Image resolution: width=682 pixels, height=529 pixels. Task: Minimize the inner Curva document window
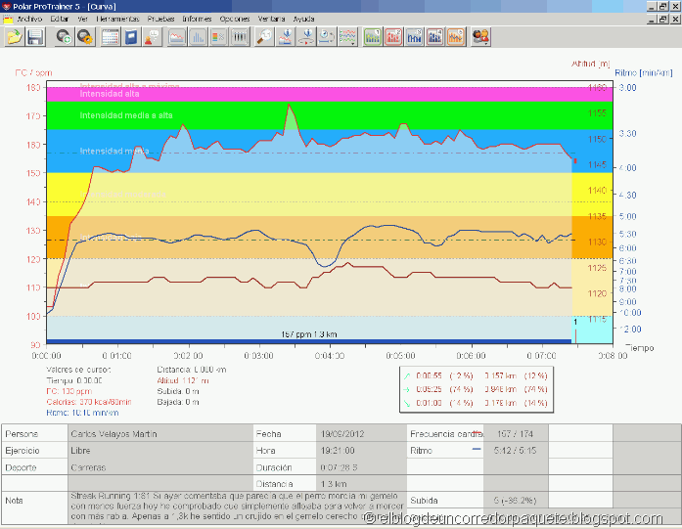click(652, 20)
